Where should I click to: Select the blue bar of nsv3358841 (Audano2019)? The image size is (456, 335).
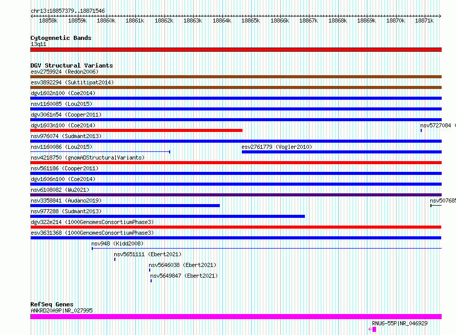click(125, 206)
